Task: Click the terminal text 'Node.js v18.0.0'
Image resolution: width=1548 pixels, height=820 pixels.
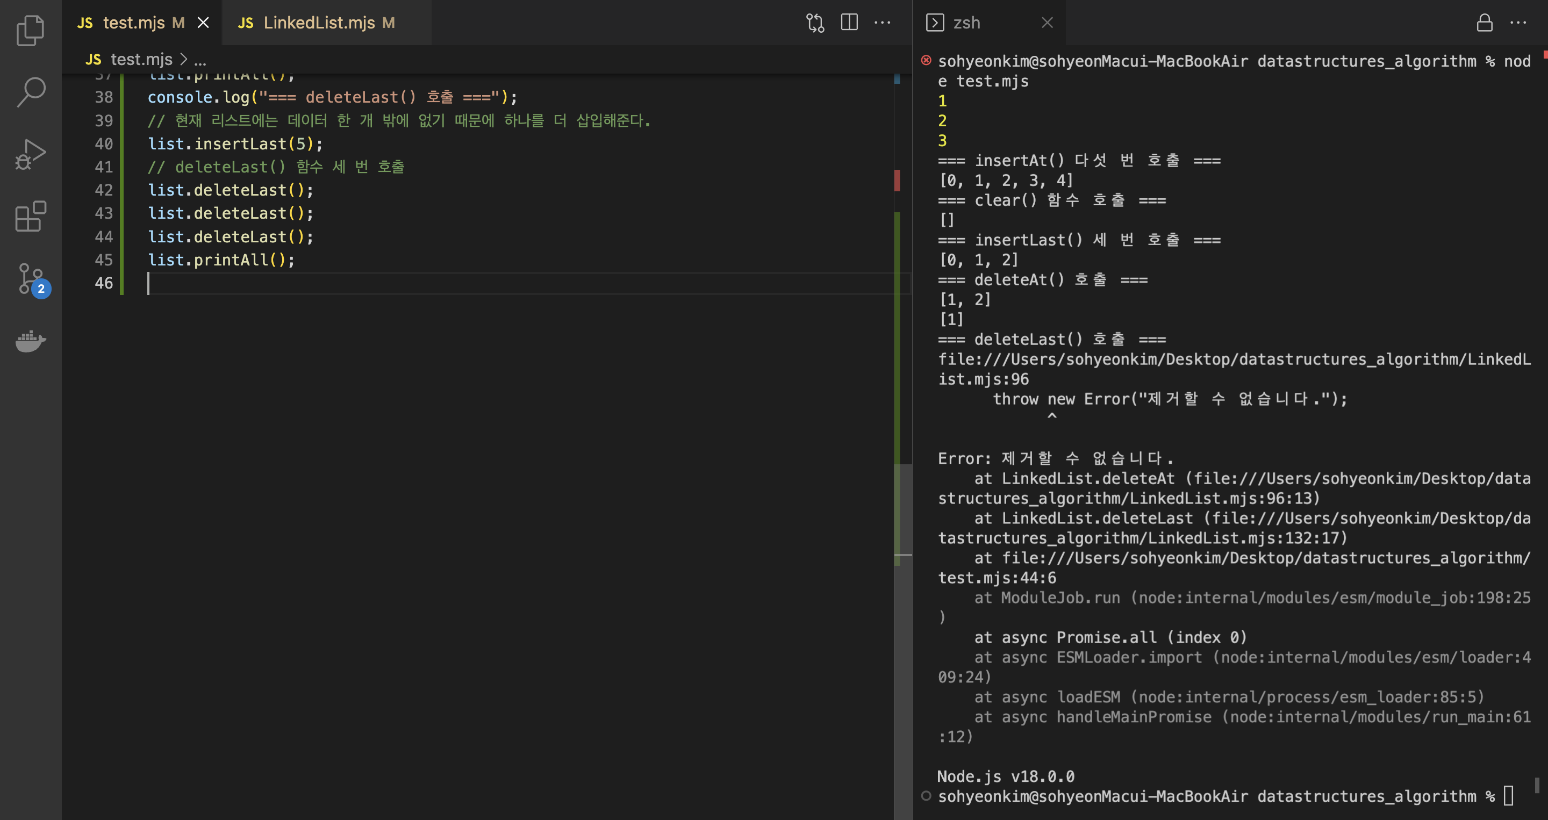Action: pos(1006,776)
